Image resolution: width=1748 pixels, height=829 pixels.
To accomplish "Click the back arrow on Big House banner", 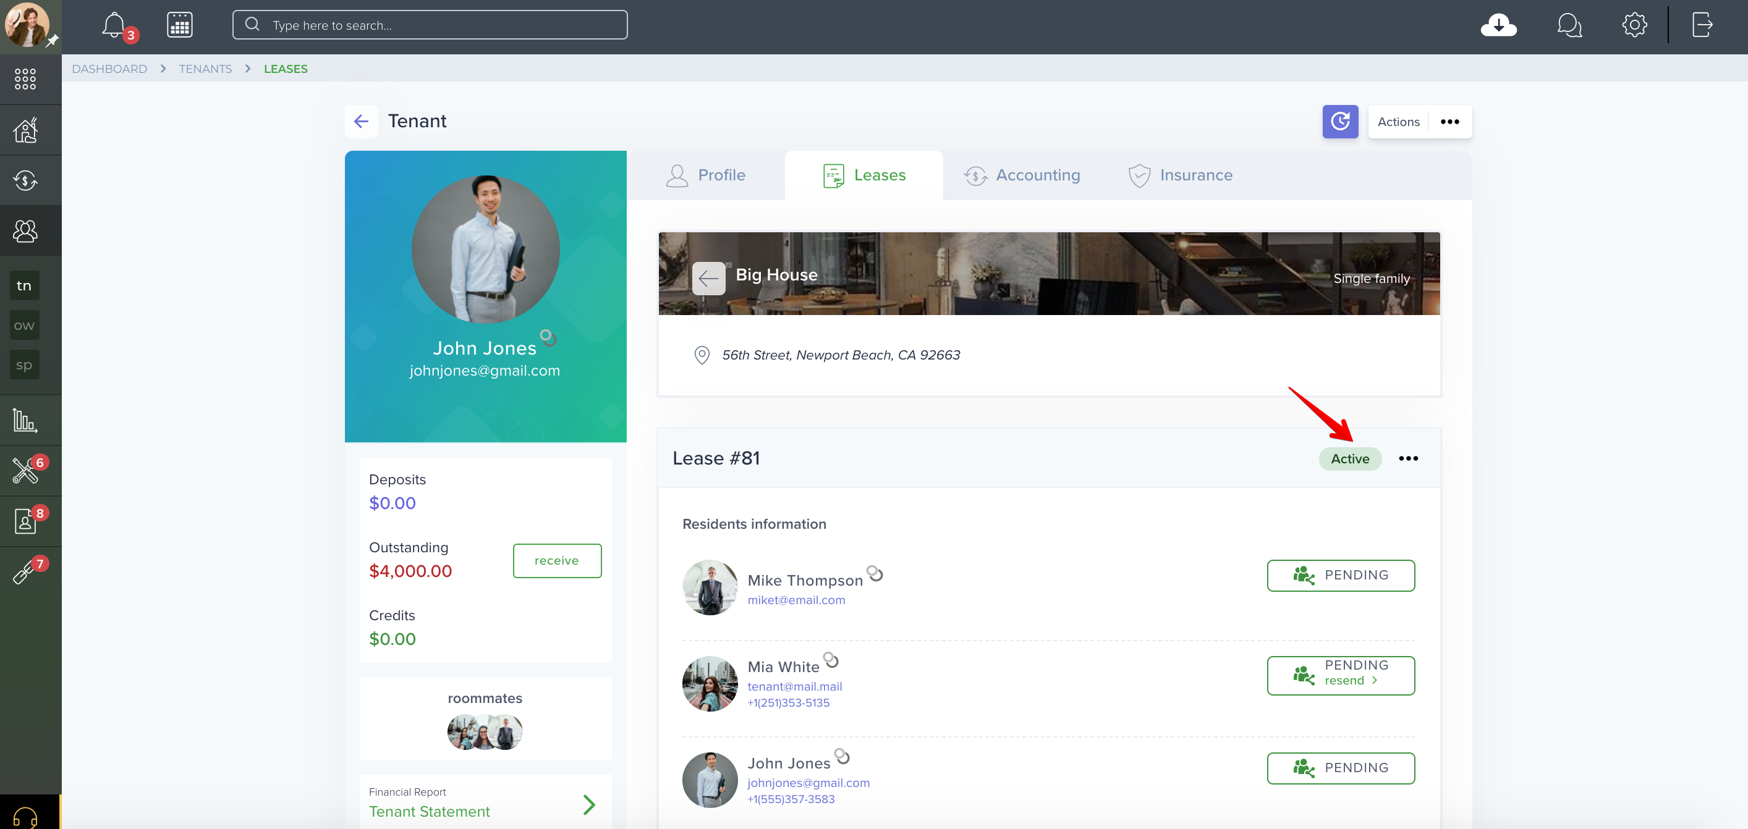I will pos(708,278).
